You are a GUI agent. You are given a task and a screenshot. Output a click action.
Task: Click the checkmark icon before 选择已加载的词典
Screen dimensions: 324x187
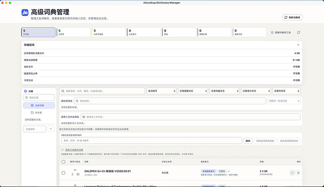point(62,150)
